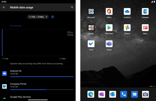This screenshot has height=101, width=156.
Task: Open OneDrive from the home screen
Action: click(x=127, y=12)
